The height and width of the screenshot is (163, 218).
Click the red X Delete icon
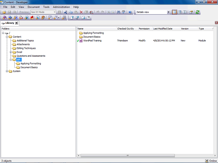(x=81, y=12)
